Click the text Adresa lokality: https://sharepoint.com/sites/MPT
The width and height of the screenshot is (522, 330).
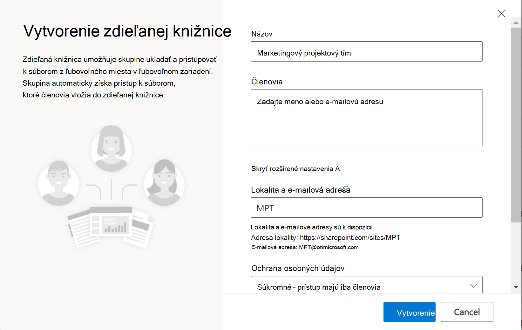(x=326, y=238)
